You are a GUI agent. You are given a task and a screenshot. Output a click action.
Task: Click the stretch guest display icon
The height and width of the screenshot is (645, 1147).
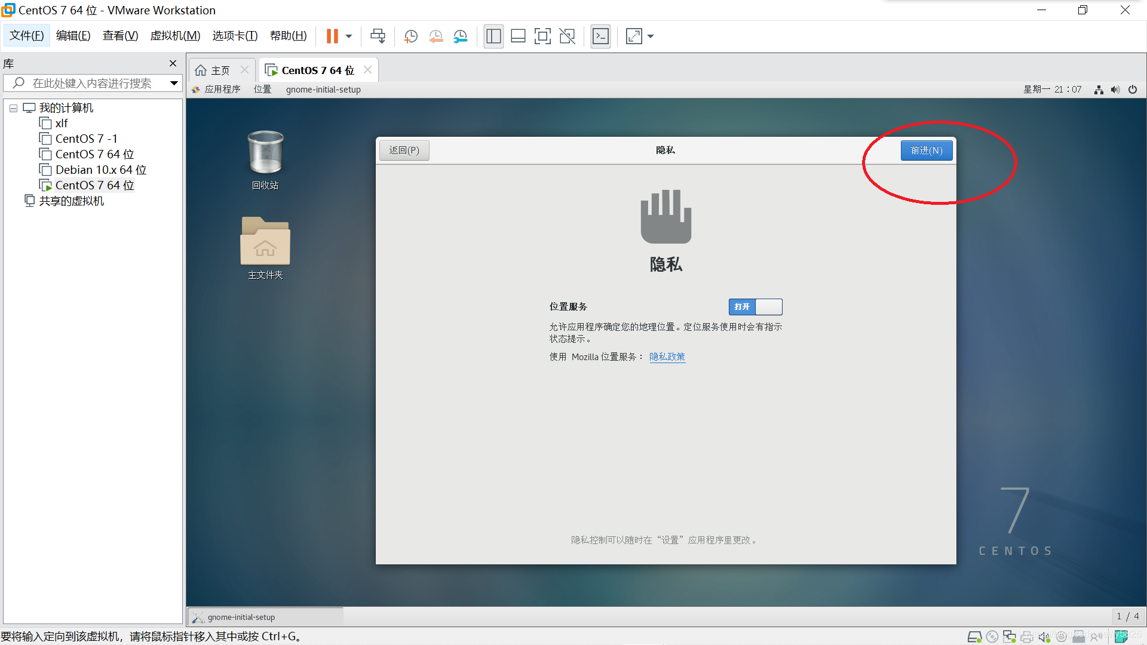634,36
